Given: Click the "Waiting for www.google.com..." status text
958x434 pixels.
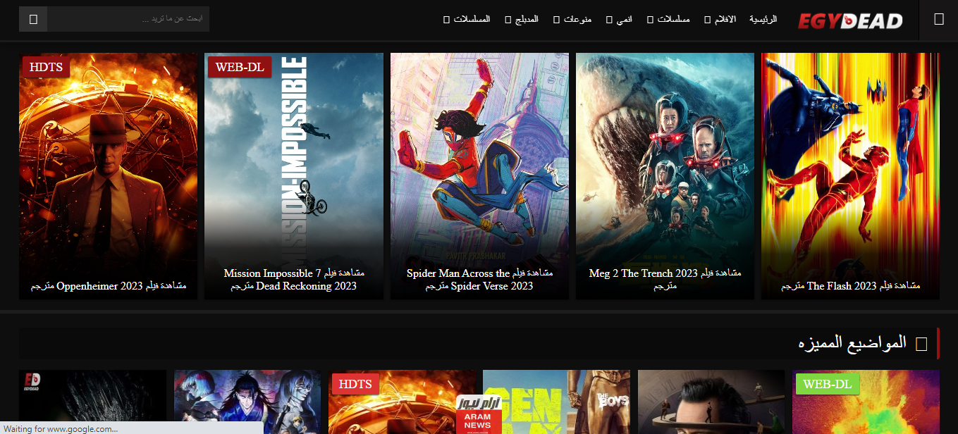Looking at the screenshot, I should [60, 428].
